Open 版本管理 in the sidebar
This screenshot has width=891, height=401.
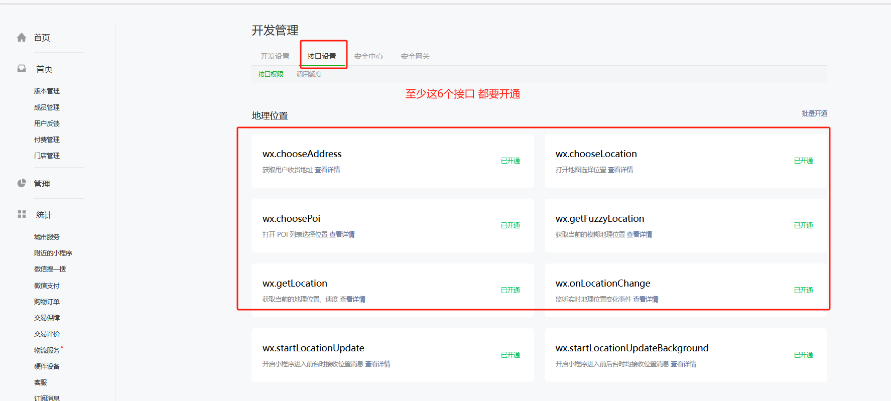(47, 91)
